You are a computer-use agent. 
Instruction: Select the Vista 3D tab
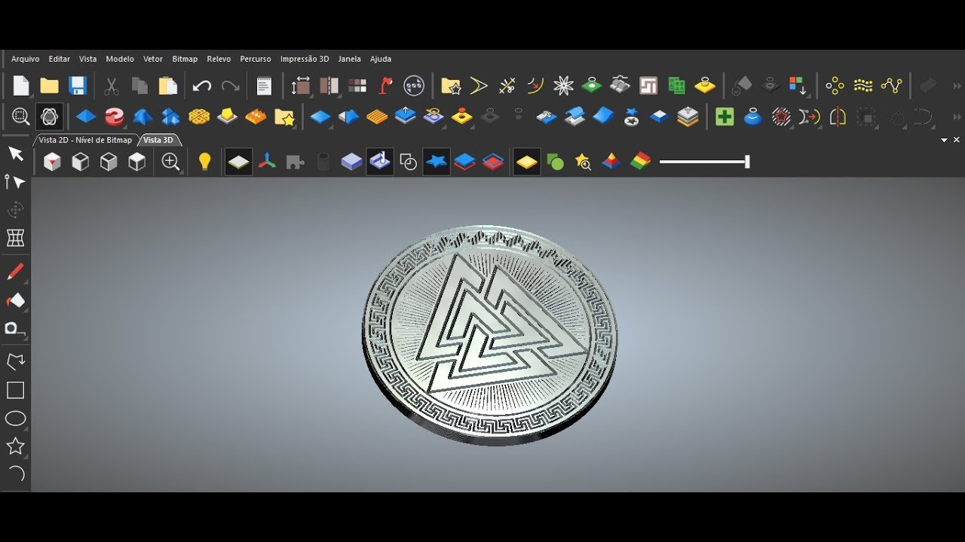point(158,140)
